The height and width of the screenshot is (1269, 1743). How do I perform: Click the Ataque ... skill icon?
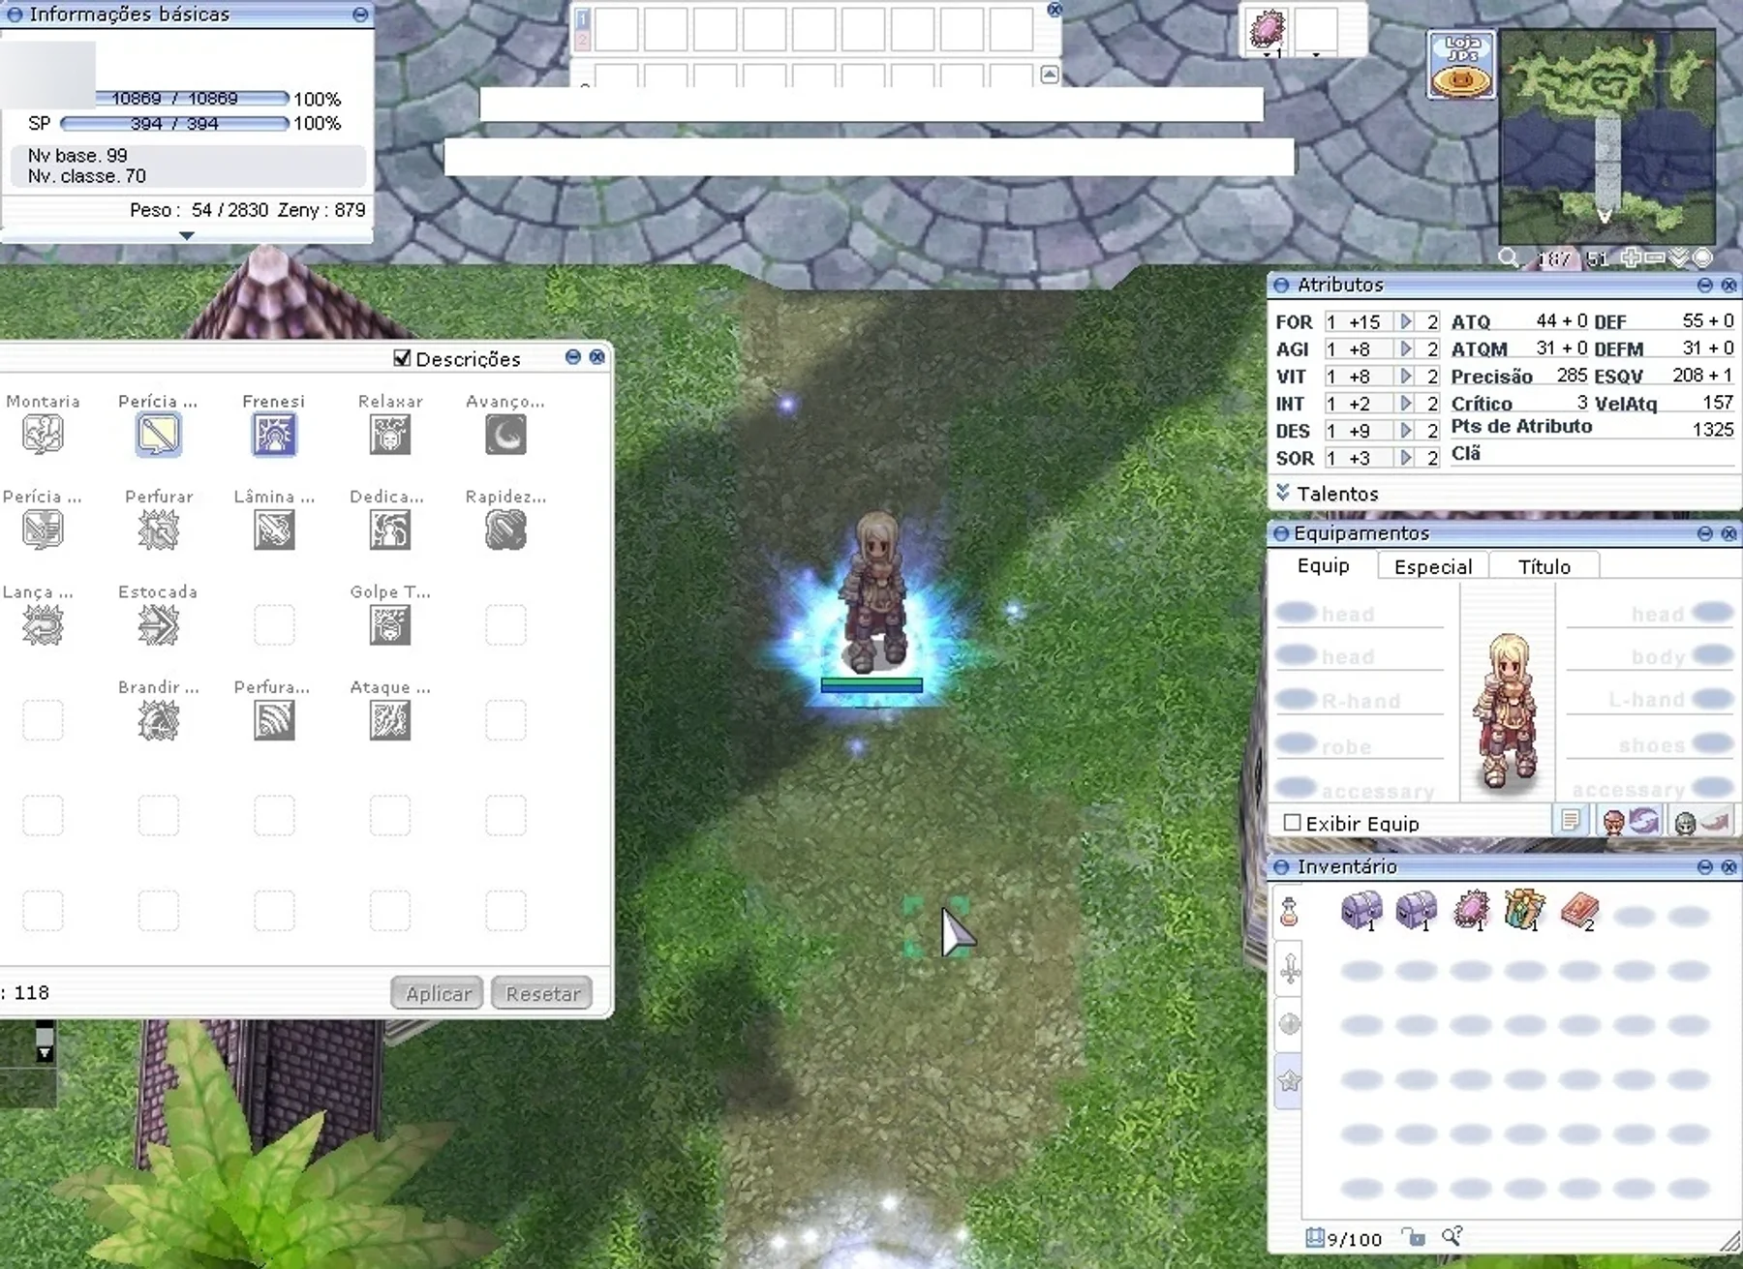click(x=390, y=720)
